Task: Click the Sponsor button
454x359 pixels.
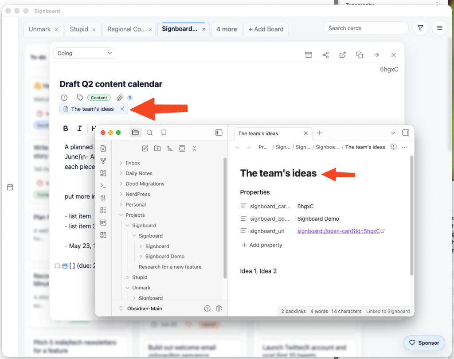Action: click(424, 343)
